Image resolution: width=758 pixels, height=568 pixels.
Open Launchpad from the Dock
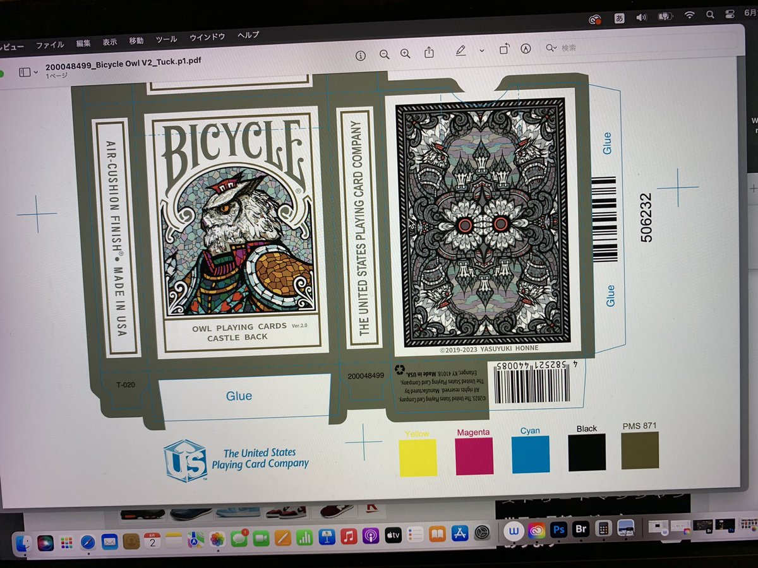[x=66, y=542]
